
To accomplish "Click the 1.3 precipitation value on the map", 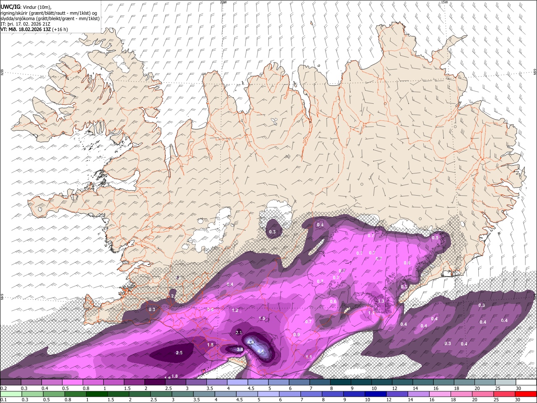I will 381,301.
